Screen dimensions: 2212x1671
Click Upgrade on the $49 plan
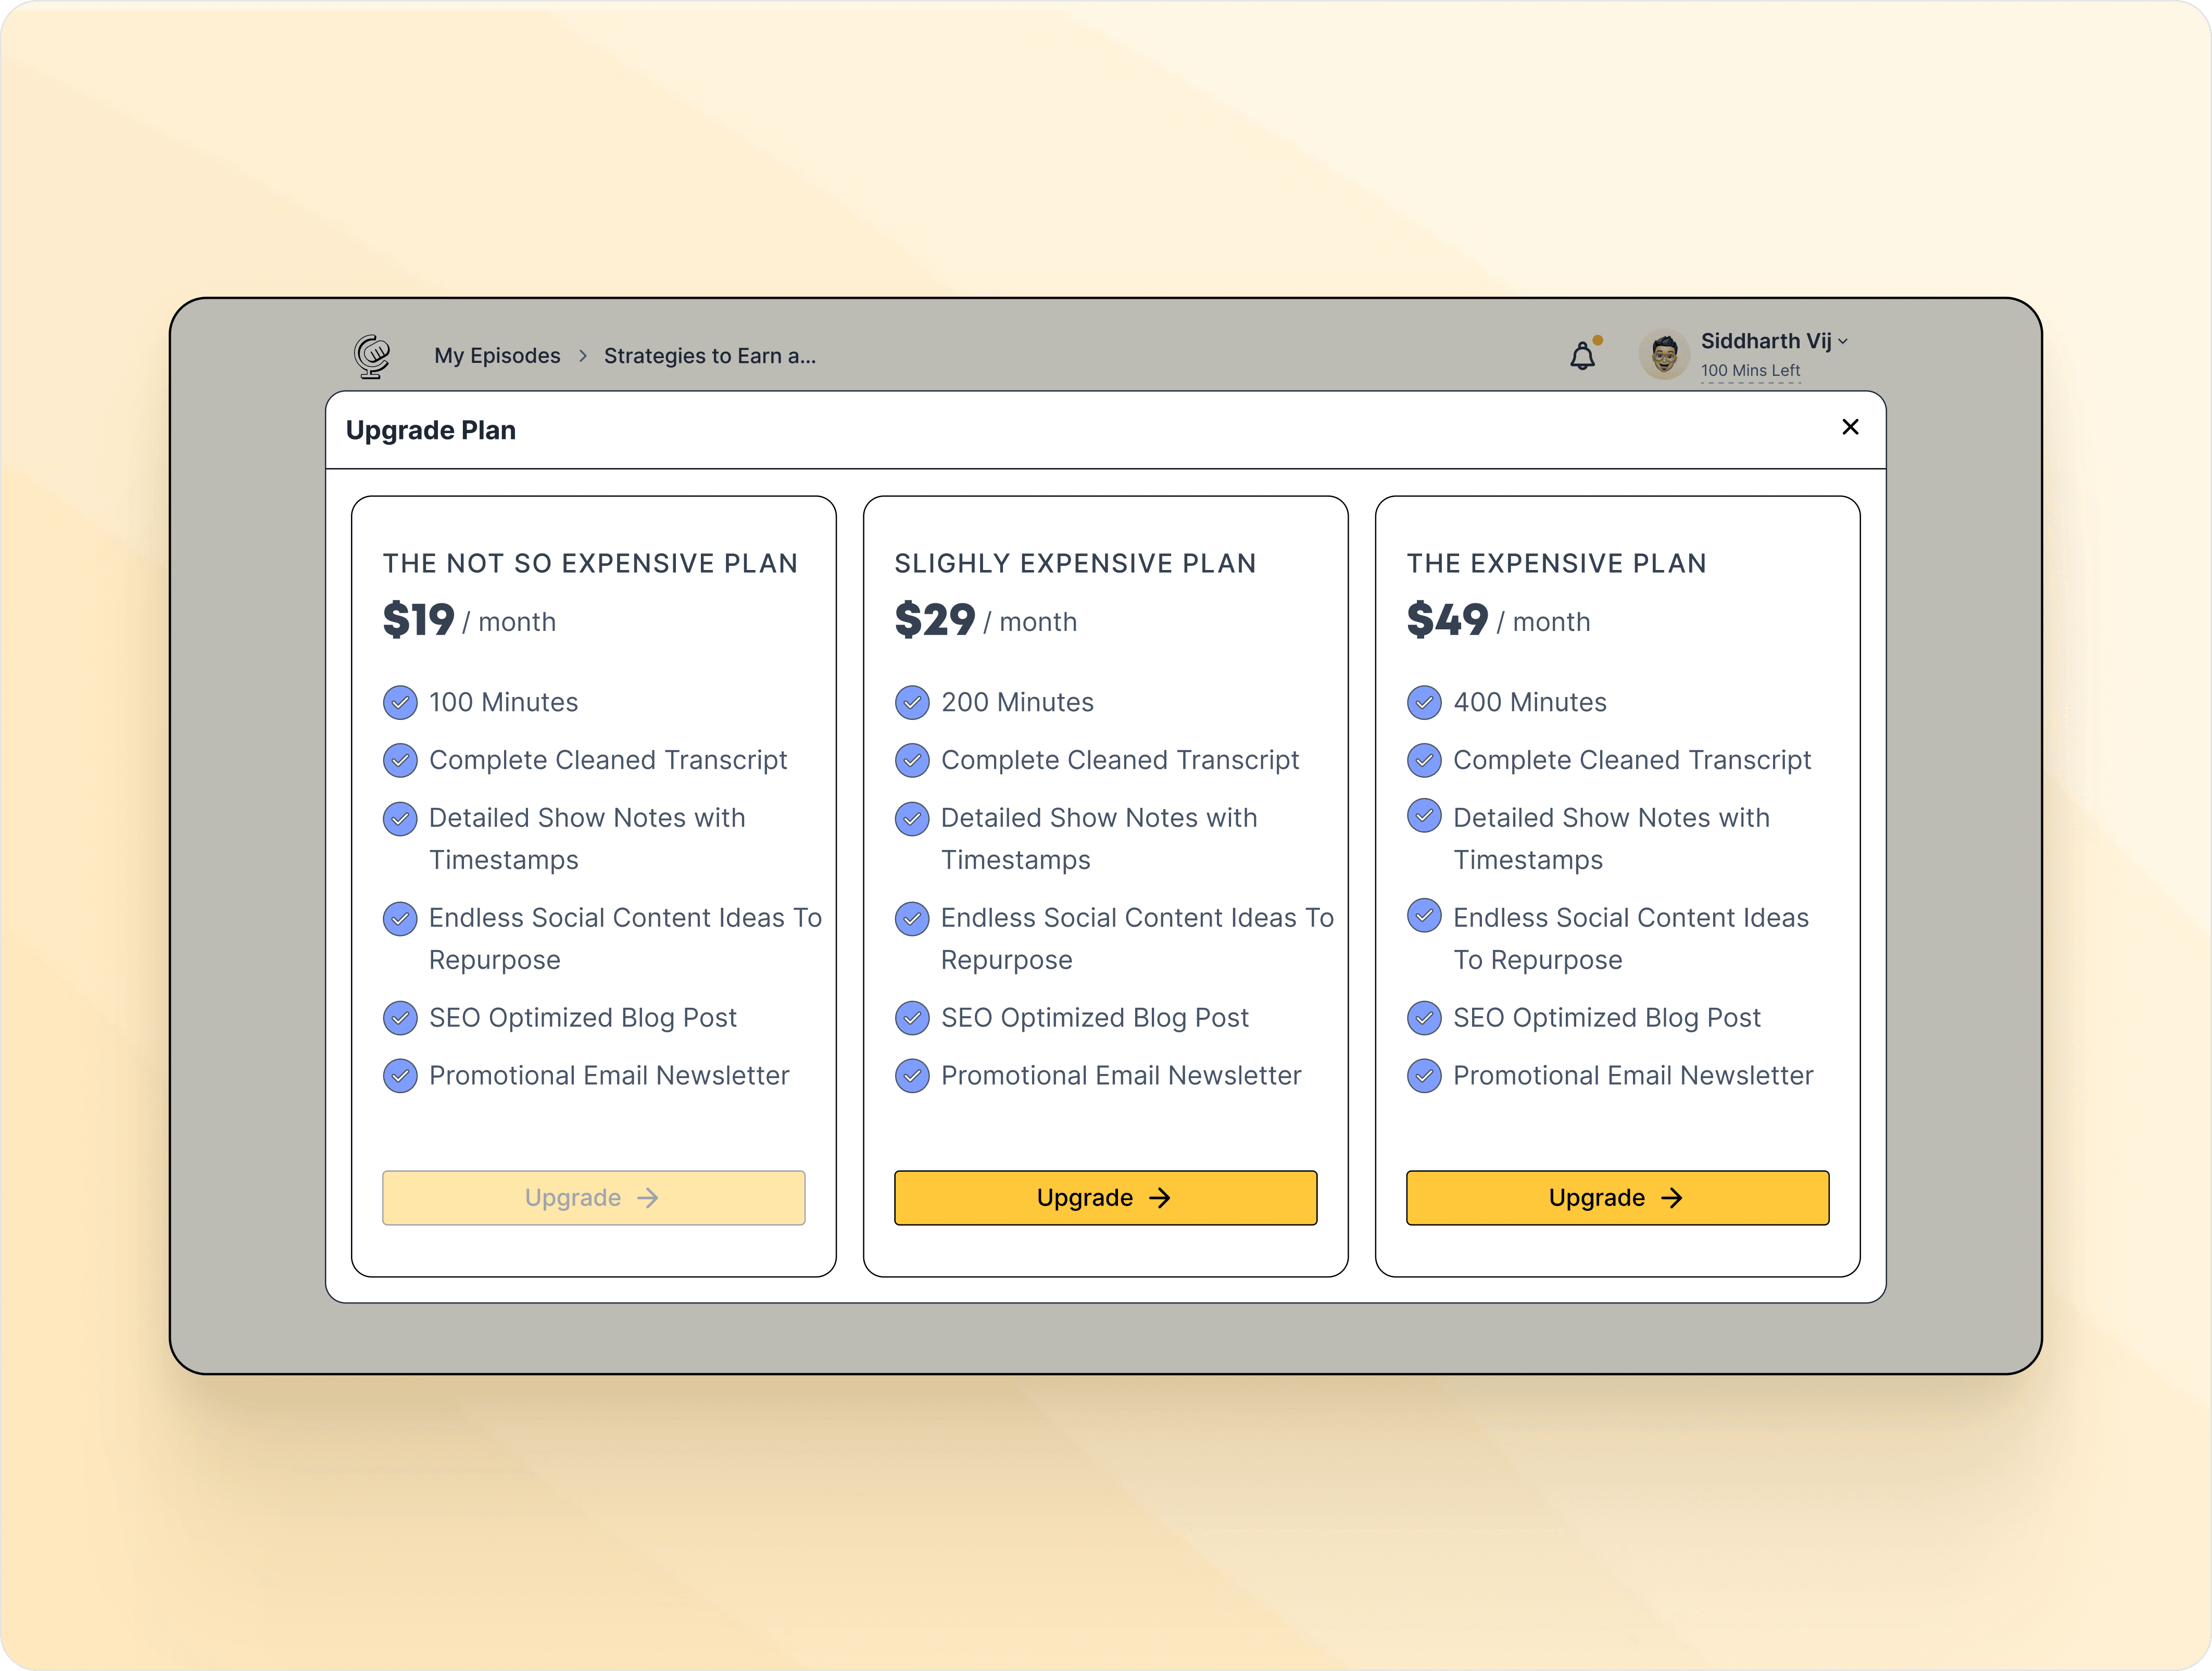(x=1617, y=1197)
